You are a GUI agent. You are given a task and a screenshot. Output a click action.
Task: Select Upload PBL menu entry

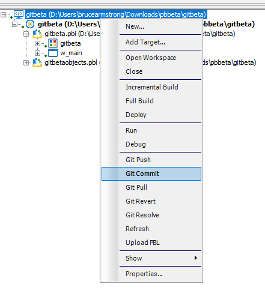click(151, 243)
